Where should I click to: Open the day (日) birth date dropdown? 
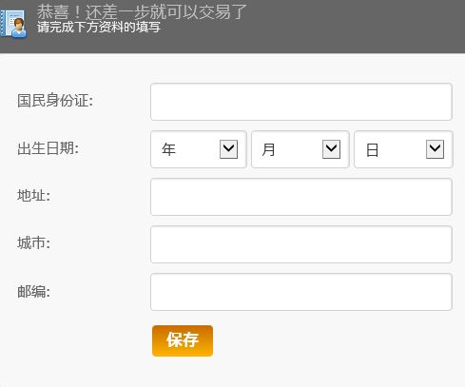pyautogui.click(x=403, y=149)
